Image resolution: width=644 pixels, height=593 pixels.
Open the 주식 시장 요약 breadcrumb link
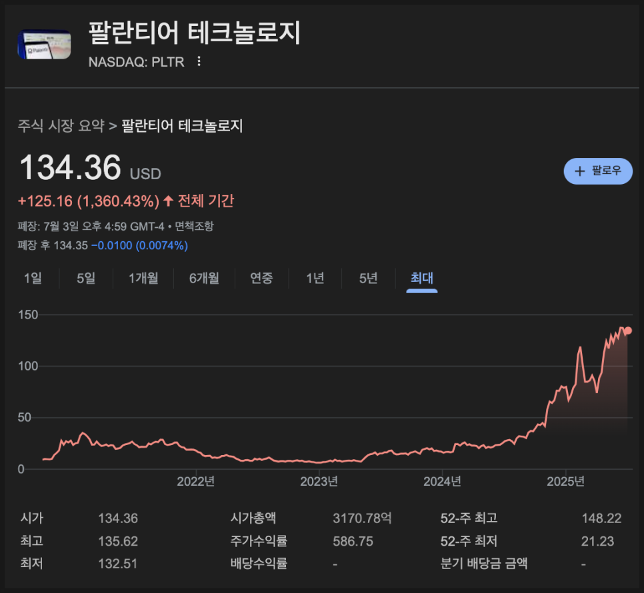(x=61, y=125)
